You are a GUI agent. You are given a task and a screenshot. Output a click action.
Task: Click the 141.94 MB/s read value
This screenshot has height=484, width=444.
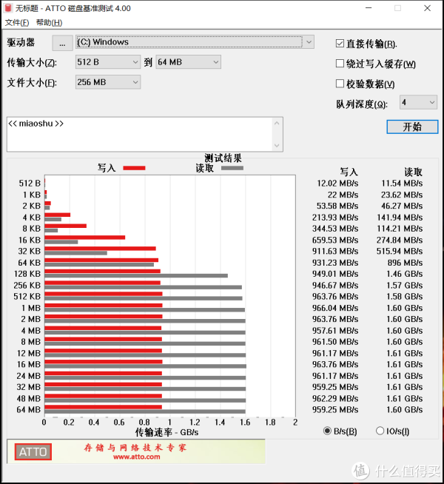point(400,218)
